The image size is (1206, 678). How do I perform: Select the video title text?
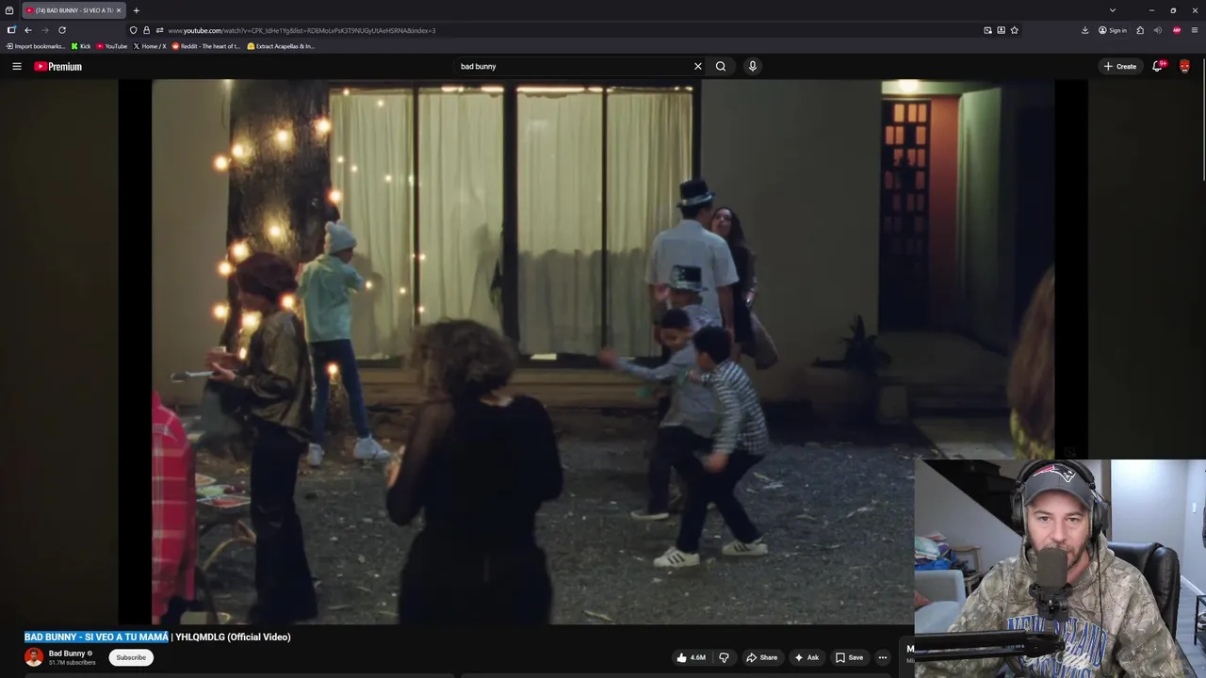pyautogui.click(x=157, y=637)
